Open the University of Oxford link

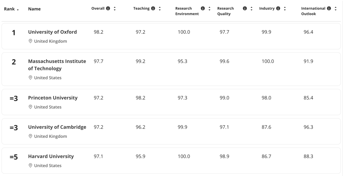tap(52, 32)
